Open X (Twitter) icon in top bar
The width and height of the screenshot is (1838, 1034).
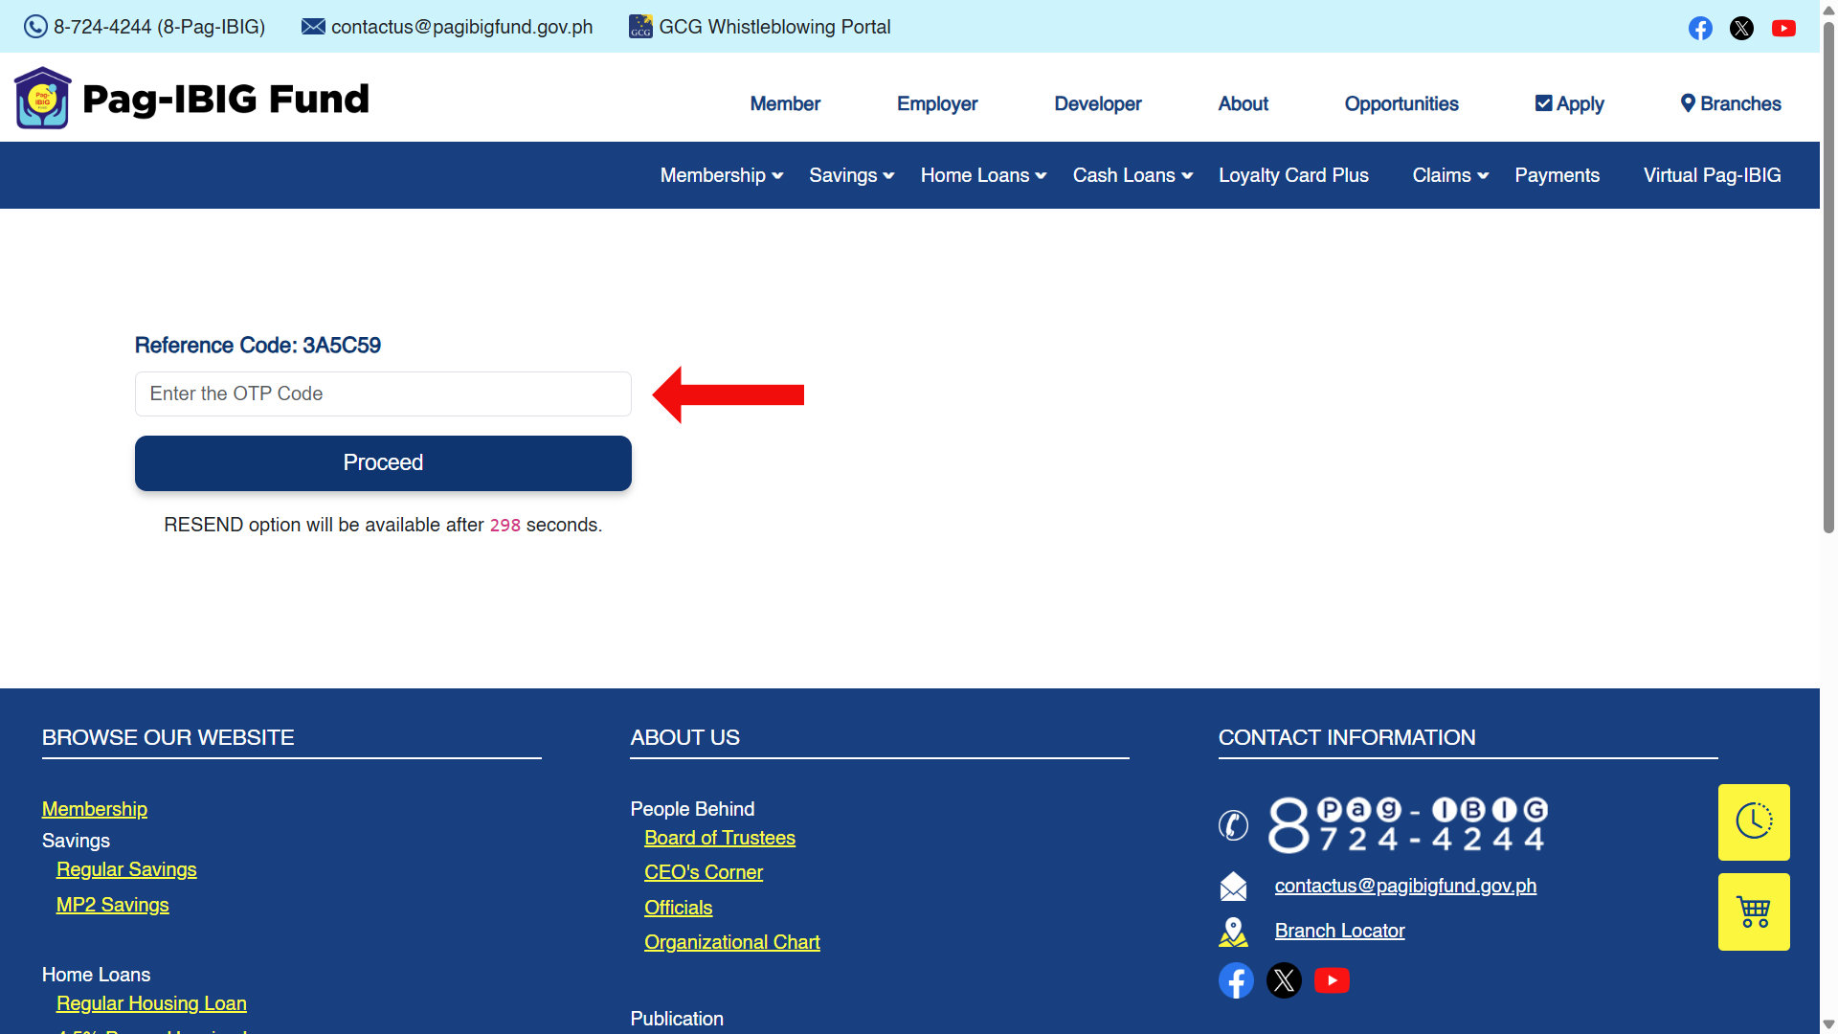click(x=1741, y=28)
